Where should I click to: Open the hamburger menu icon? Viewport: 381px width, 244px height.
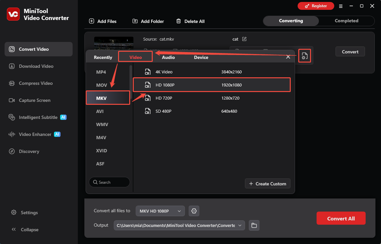coord(341,6)
